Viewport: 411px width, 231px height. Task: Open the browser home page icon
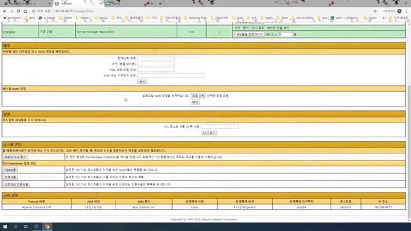click(x=25, y=12)
